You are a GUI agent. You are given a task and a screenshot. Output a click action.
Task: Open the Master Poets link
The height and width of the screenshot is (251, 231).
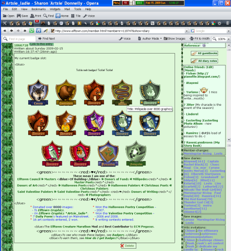84,182
